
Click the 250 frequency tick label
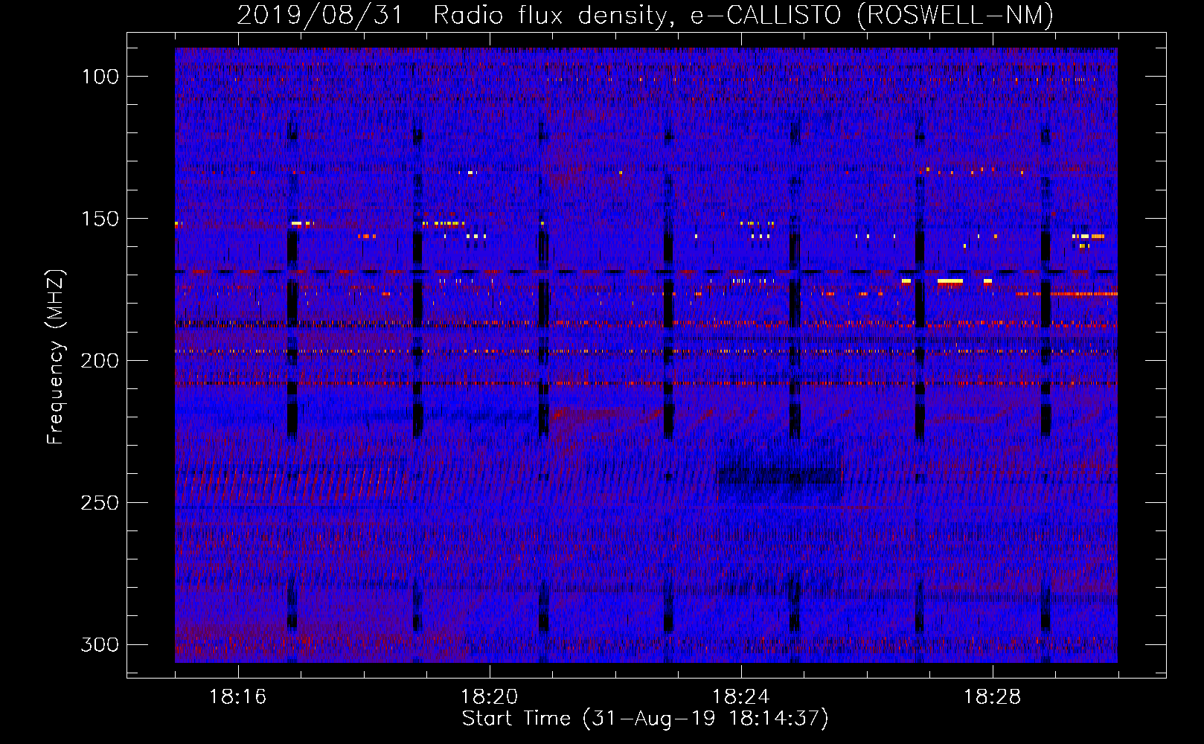coord(100,503)
